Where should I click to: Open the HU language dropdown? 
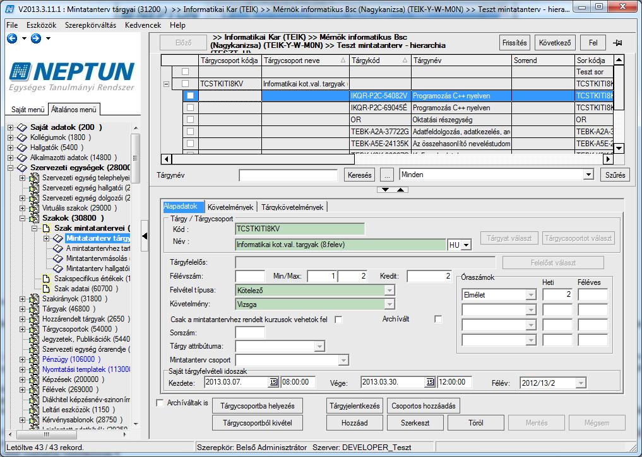(x=467, y=245)
